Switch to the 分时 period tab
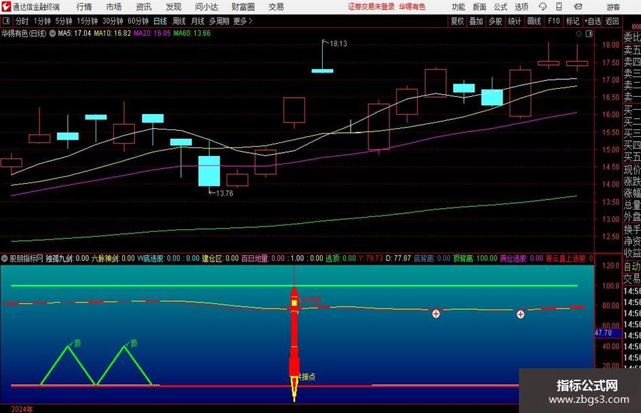Screen dimensions: 641x413 [x=22, y=21]
